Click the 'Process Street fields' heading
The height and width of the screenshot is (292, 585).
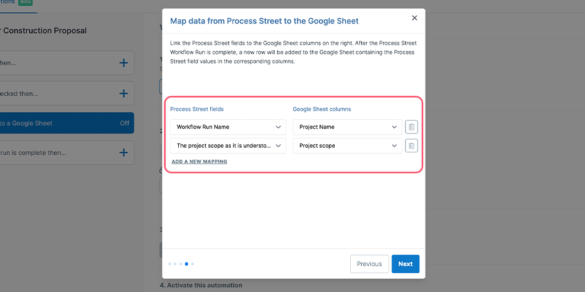[197, 109]
